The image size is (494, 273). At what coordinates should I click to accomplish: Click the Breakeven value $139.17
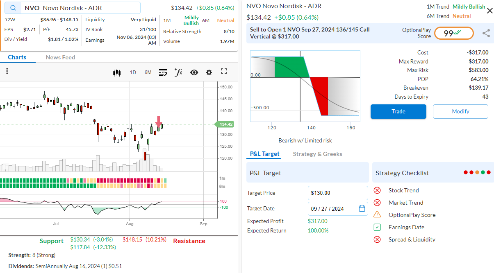click(478, 88)
